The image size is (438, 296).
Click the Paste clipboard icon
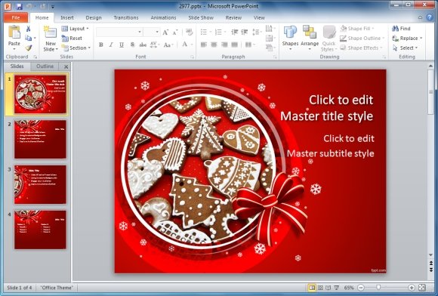pyautogui.click(x=14, y=32)
